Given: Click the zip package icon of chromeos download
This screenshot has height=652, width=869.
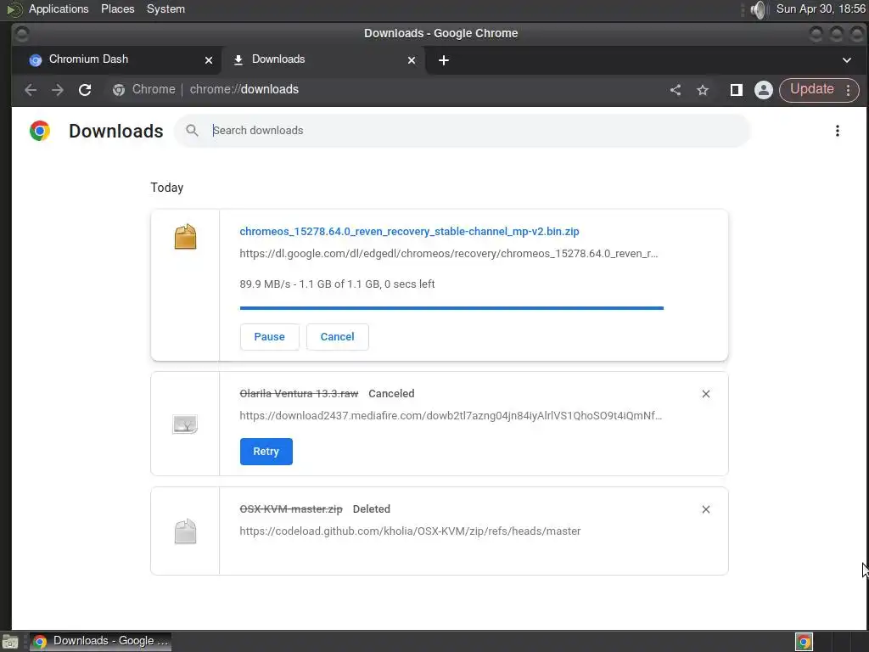Looking at the screenshot, I should (x=185, y=237).
